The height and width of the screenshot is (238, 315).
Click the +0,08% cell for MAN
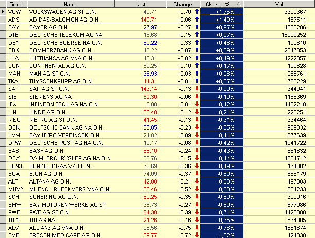click(222, 74)
